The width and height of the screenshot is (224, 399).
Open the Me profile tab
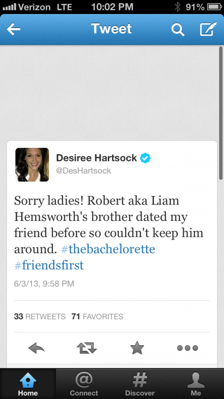196,384
